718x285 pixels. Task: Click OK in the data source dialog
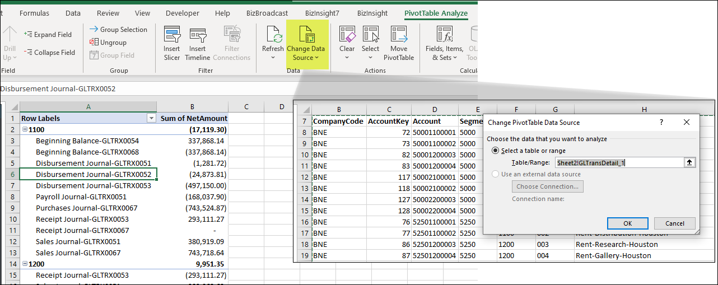[628, 223]
